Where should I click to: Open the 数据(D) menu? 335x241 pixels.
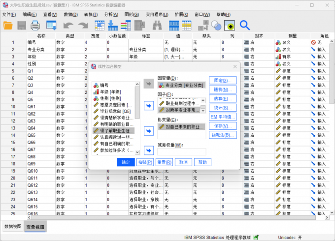tap(71, 14)
